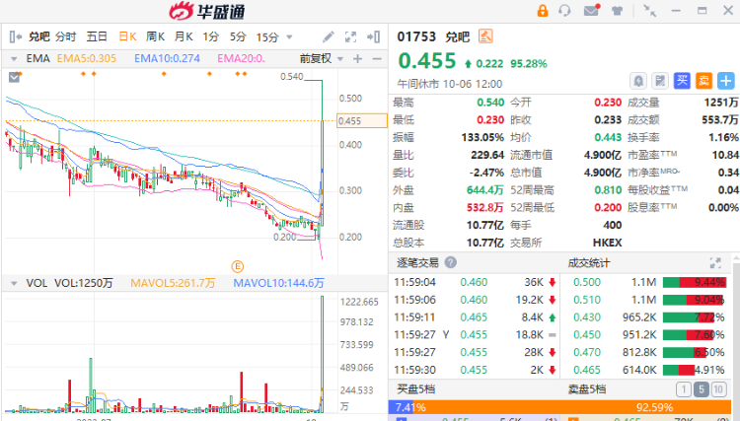The image size is (740, 421).
Task: Select the 15分 chart interval
Action: click(267, 36)
